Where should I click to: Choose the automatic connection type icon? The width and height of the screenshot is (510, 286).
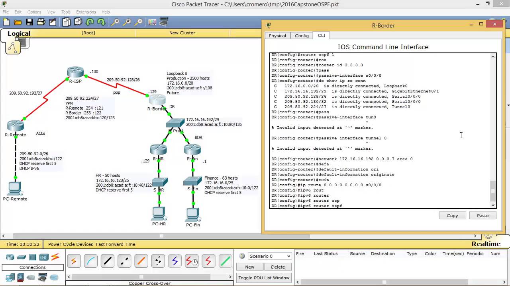tap(74, 261)
